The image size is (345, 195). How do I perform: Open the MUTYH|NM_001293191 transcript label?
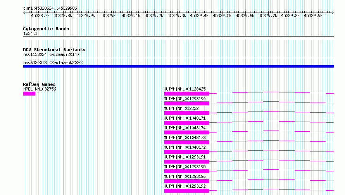click(185, 157)
